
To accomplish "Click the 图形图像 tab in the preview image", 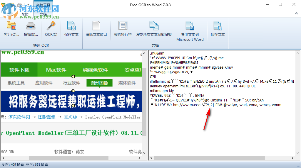I will pyautogui.click(x=99, y=83).
